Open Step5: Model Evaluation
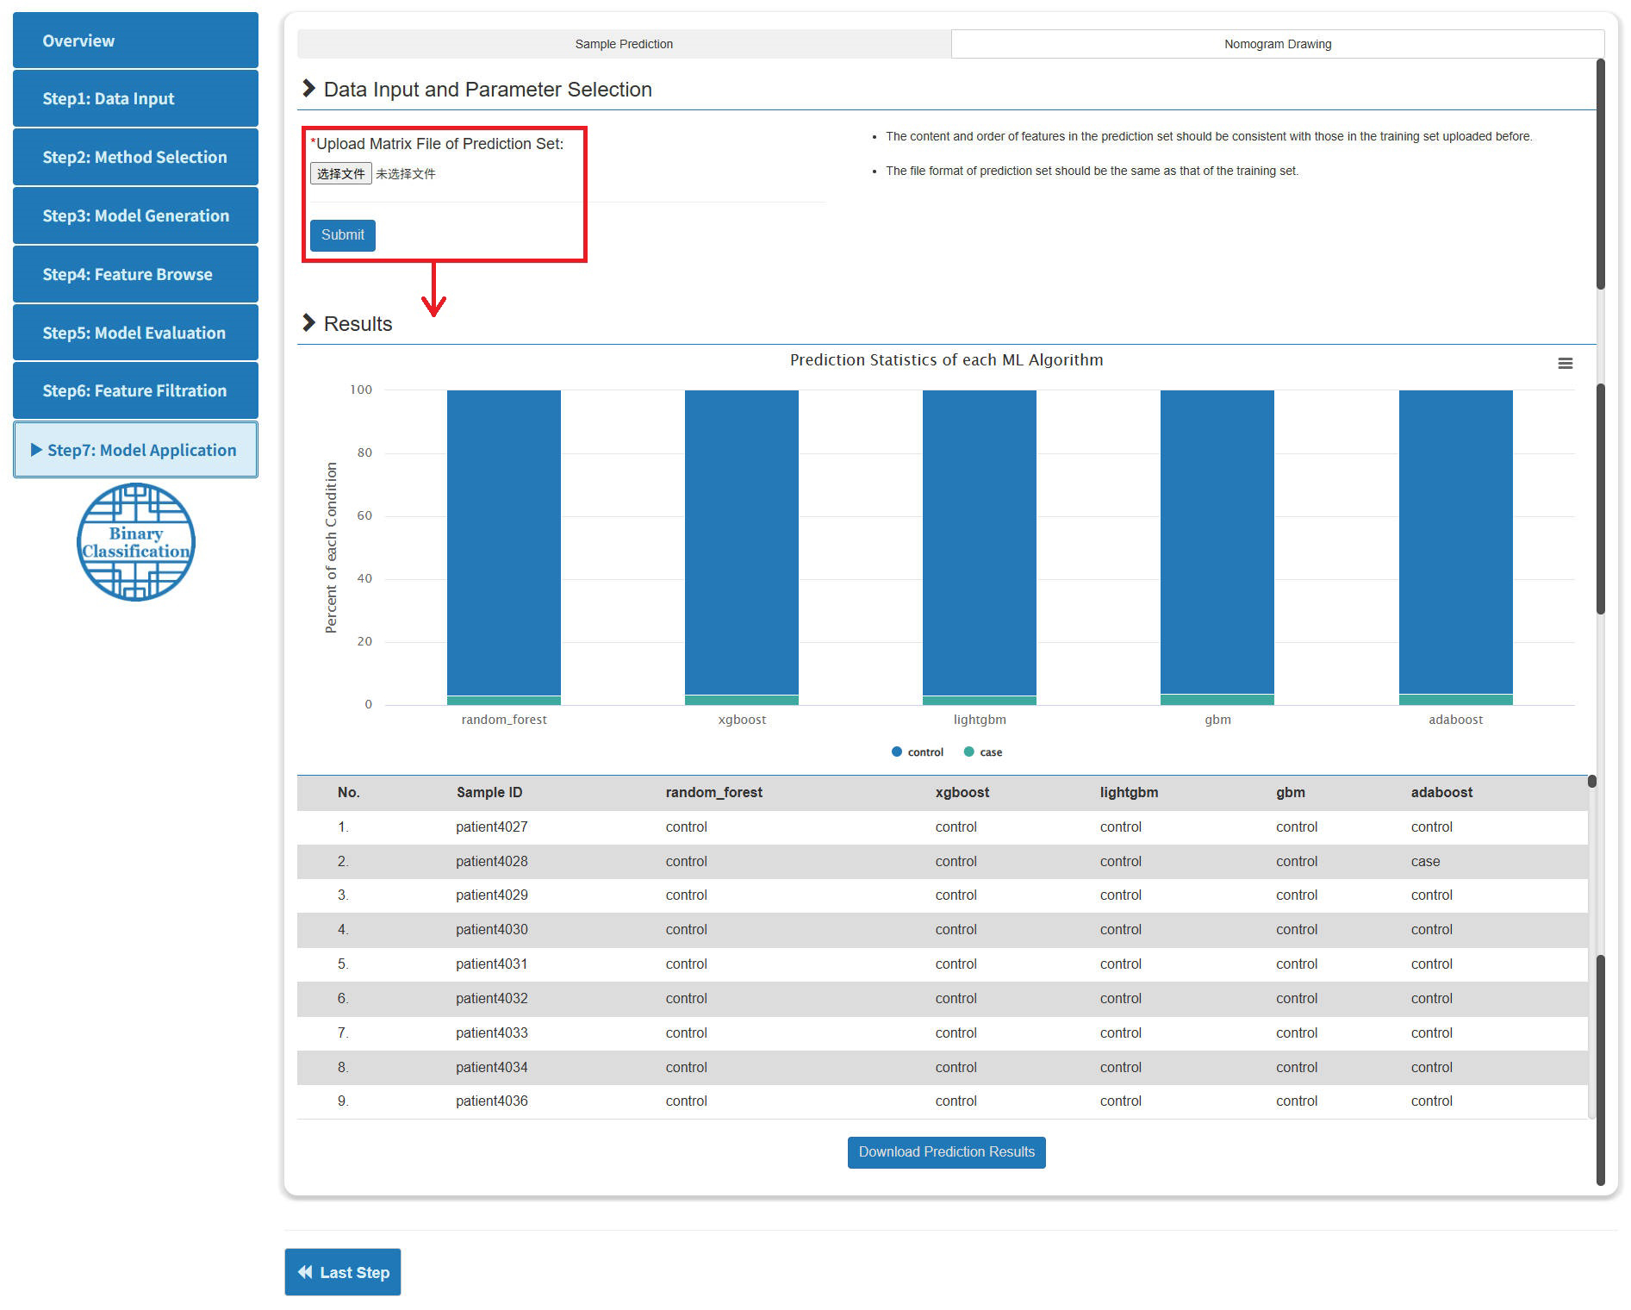1631x1310 pixels. 135,333
